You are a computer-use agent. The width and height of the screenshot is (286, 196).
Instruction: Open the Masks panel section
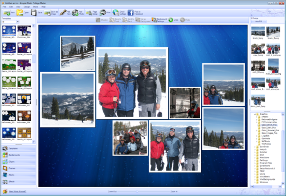(x=19, y=175)
